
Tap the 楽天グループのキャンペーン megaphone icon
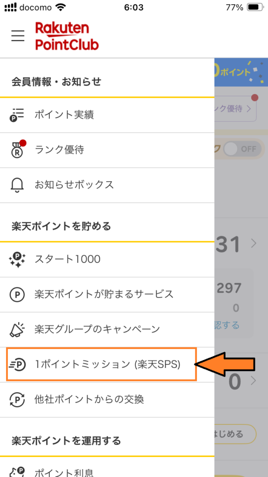point(17,329)
